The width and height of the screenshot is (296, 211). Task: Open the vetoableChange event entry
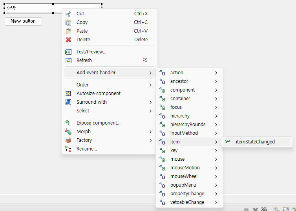coord(189,202)
